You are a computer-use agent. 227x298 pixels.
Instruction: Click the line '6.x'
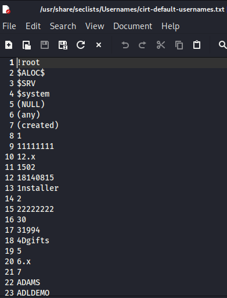(24, 261)
